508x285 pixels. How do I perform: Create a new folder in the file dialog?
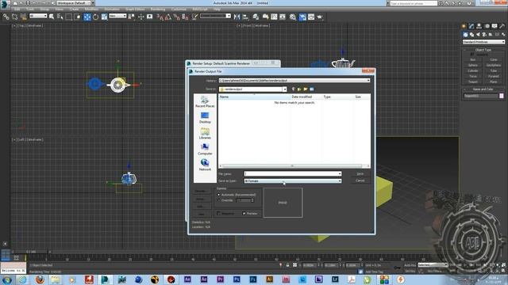click(306, 89)
